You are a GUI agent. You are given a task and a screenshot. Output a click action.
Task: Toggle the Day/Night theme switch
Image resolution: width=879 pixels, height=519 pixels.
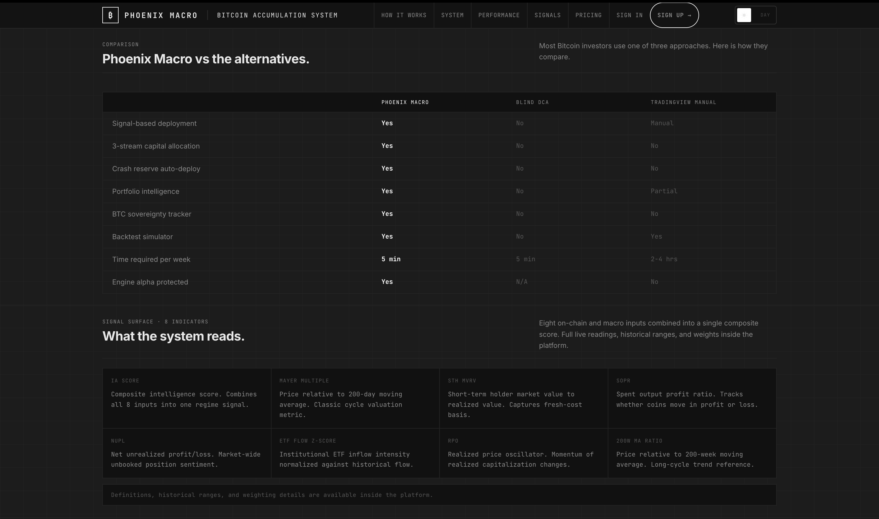[755, 15]
